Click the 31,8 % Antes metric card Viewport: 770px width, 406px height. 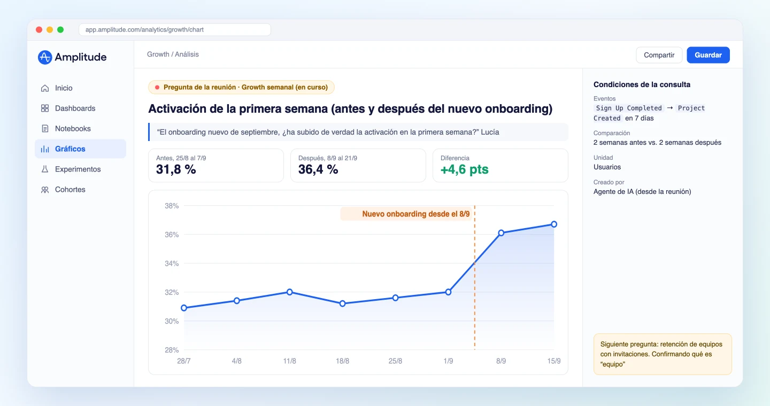[x=216, y=166]
